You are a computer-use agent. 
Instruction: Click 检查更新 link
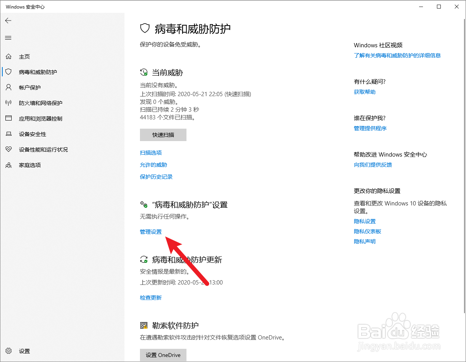coord(151,298)
